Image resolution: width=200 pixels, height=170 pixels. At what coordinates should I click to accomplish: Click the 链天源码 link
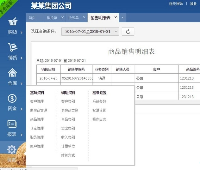pyautogui.click(x=176, y=4)
